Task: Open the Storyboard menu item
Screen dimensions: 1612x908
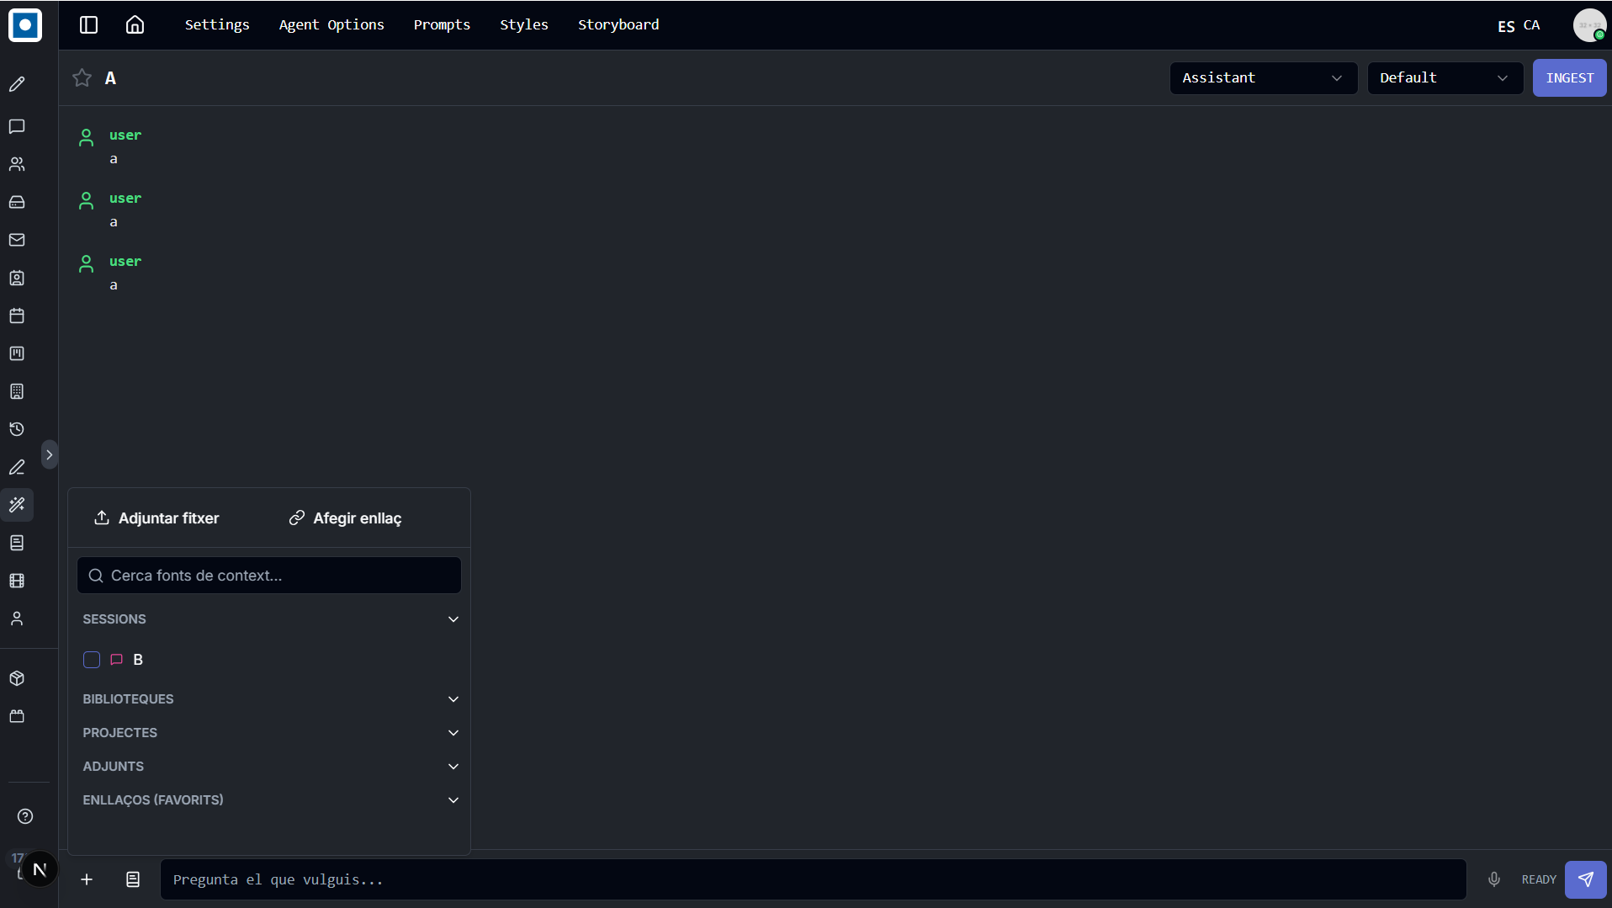Action: (618, 24)
